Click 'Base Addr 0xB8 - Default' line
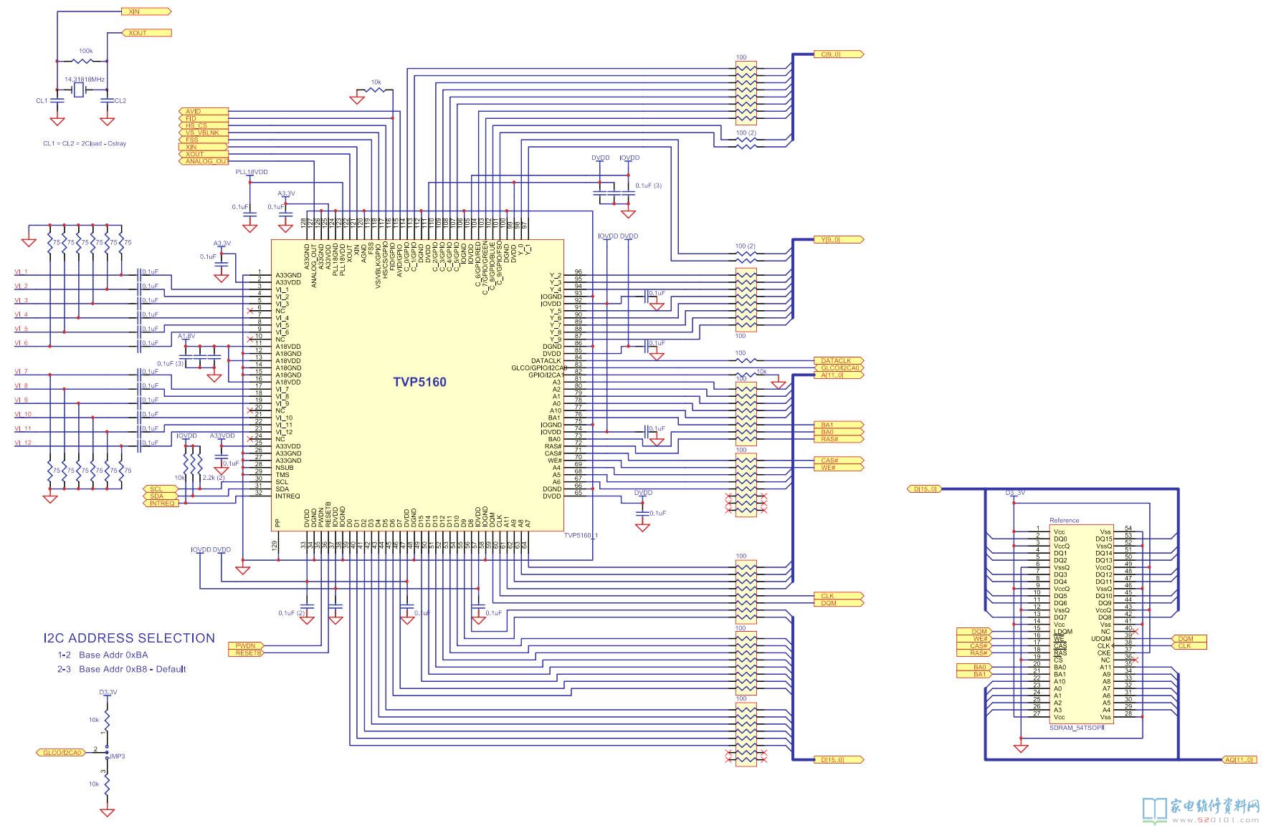1266x828 pixels. [132, 669]
